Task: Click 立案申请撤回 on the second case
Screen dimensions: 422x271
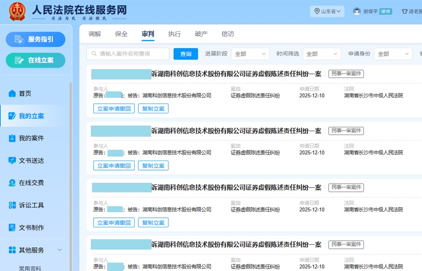Action: coord(114,166)
